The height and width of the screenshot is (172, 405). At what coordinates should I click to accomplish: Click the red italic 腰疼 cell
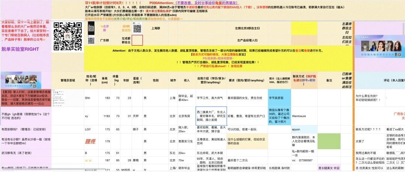point(91,141)
